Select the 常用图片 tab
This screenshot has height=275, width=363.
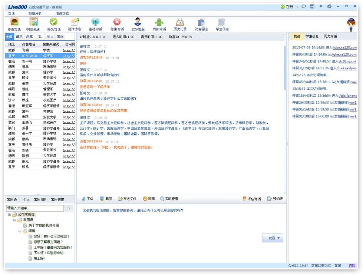40,199
